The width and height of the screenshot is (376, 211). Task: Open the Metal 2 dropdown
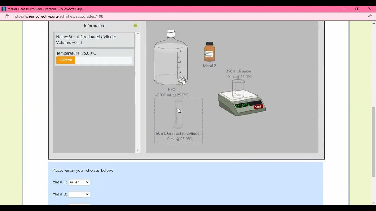79,194
